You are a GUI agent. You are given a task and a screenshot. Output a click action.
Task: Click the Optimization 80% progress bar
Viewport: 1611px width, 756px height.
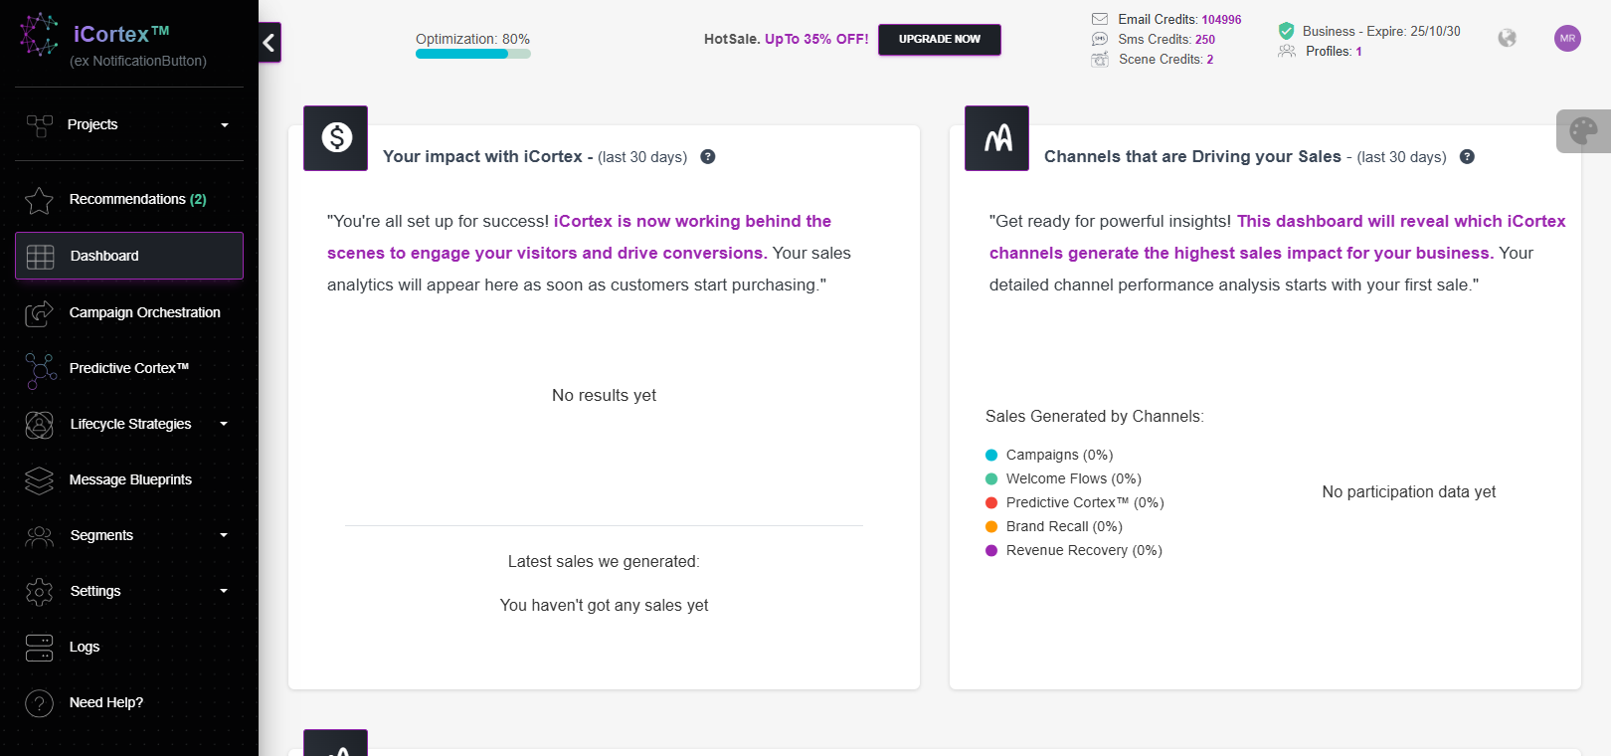click(x=473, y=54)
